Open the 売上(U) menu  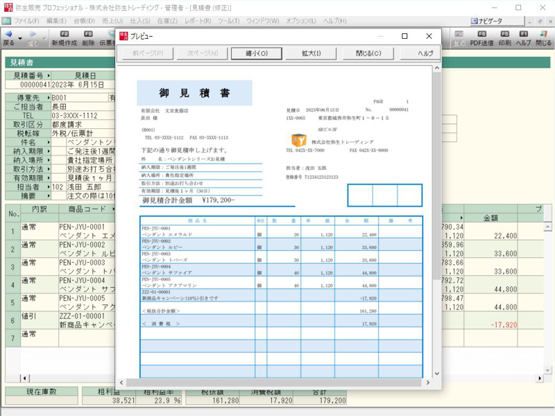click(112, 21)
